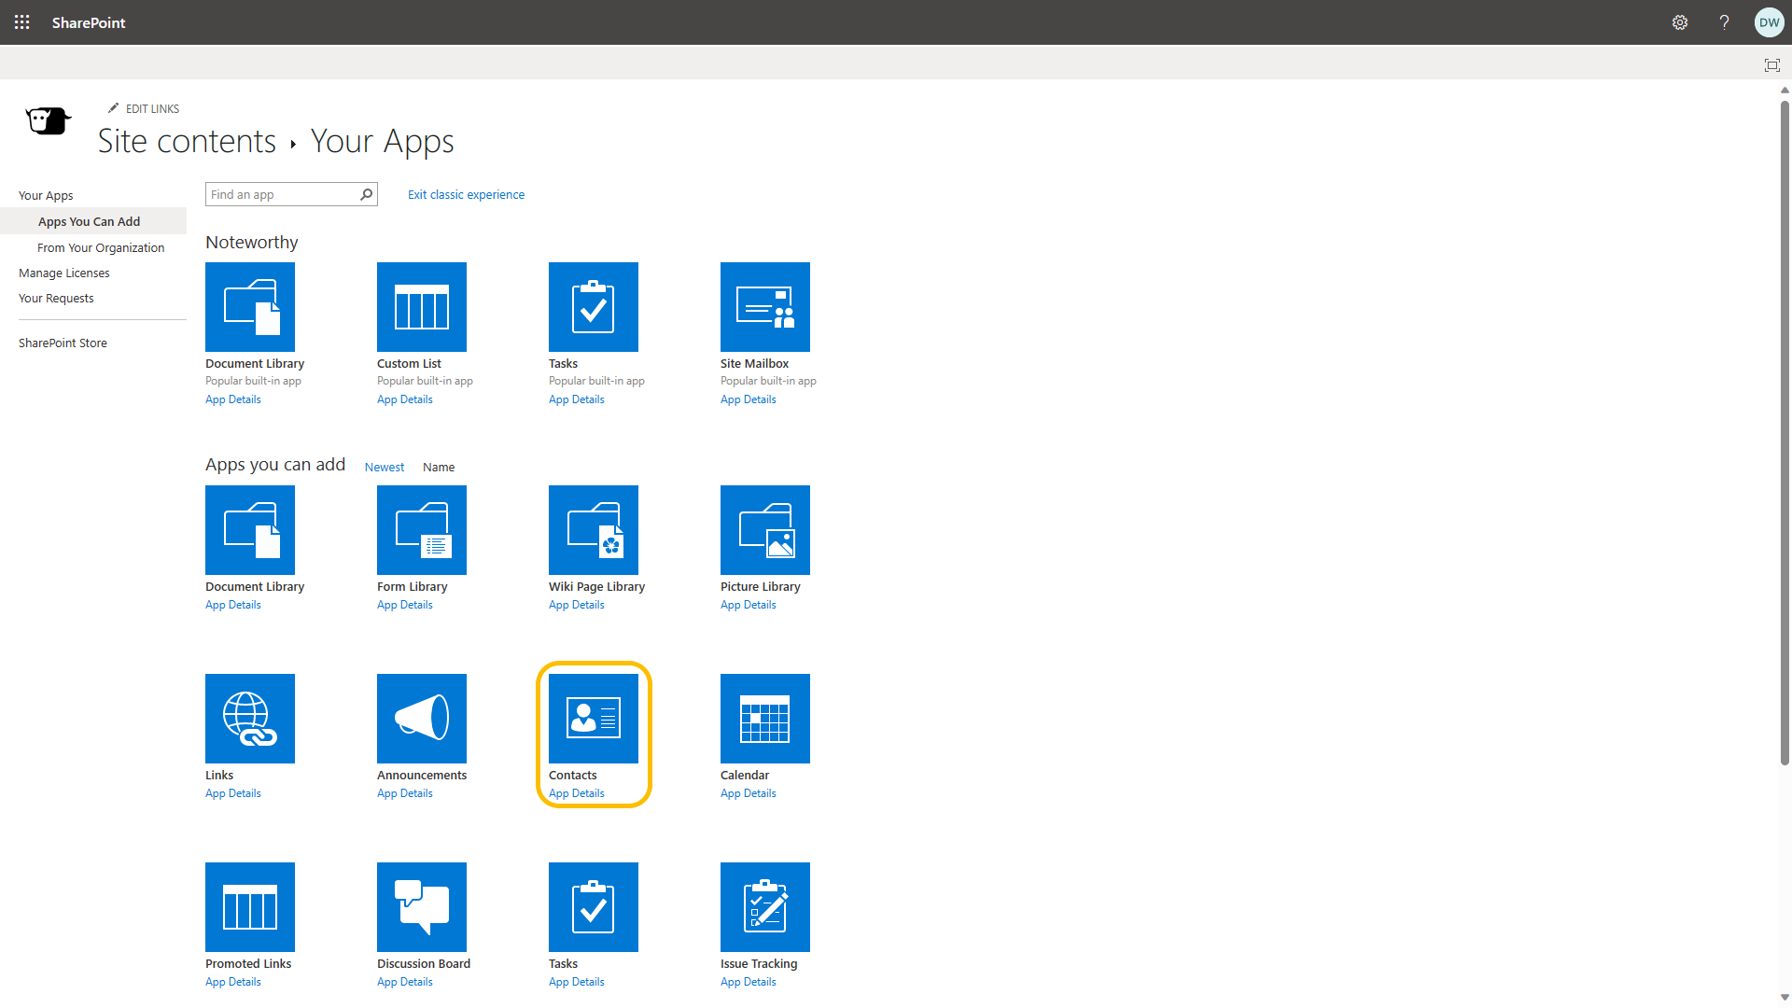Click the Find an app search box
Screen dimensions: 1792x1008
(x=282, y=194)
